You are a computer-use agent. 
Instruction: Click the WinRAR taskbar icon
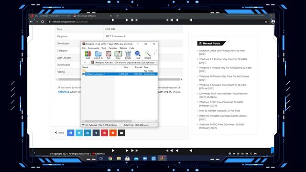click(162, 158)
